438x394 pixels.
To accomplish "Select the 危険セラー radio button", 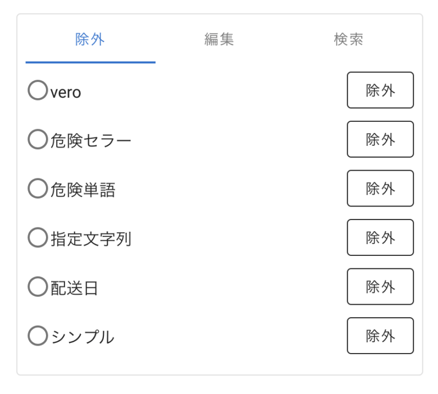I will pos(38,139).
